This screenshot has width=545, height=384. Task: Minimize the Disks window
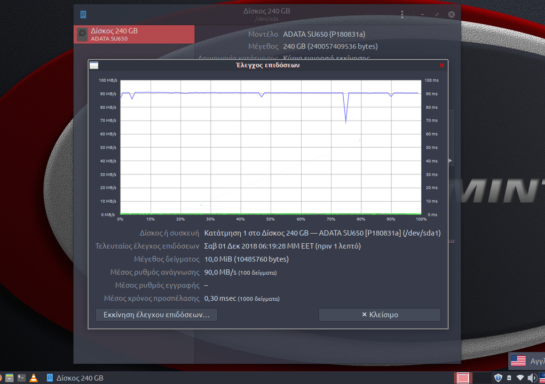(422, 14)
